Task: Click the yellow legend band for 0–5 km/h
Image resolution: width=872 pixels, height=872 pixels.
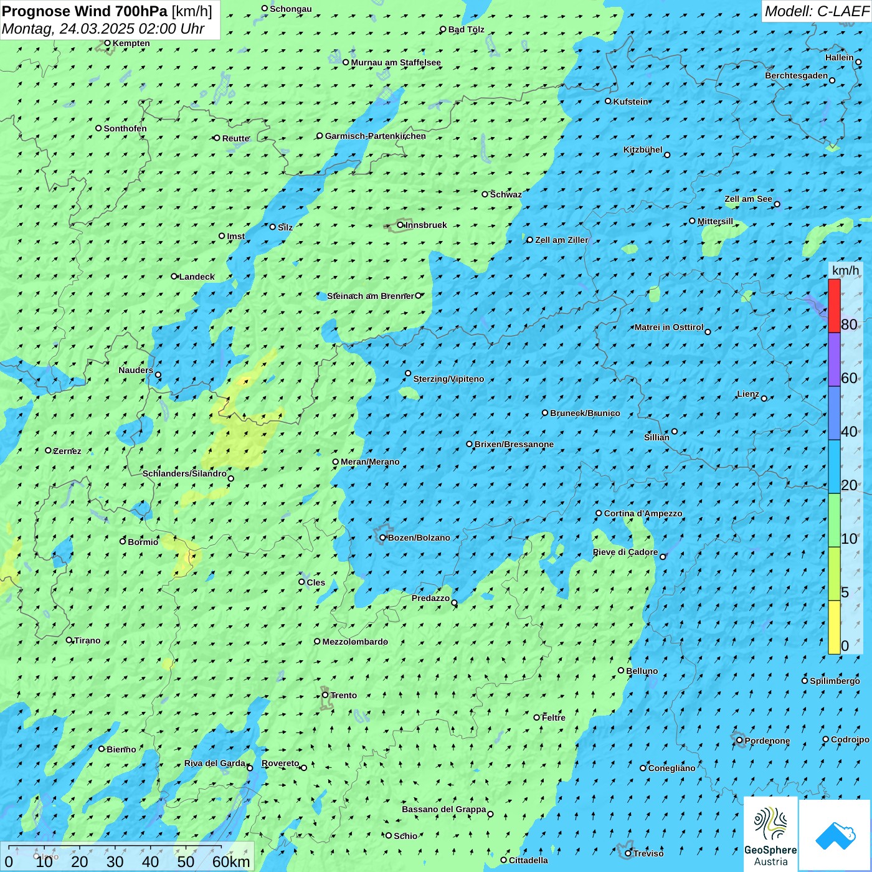Action: (x=834, y=627)
